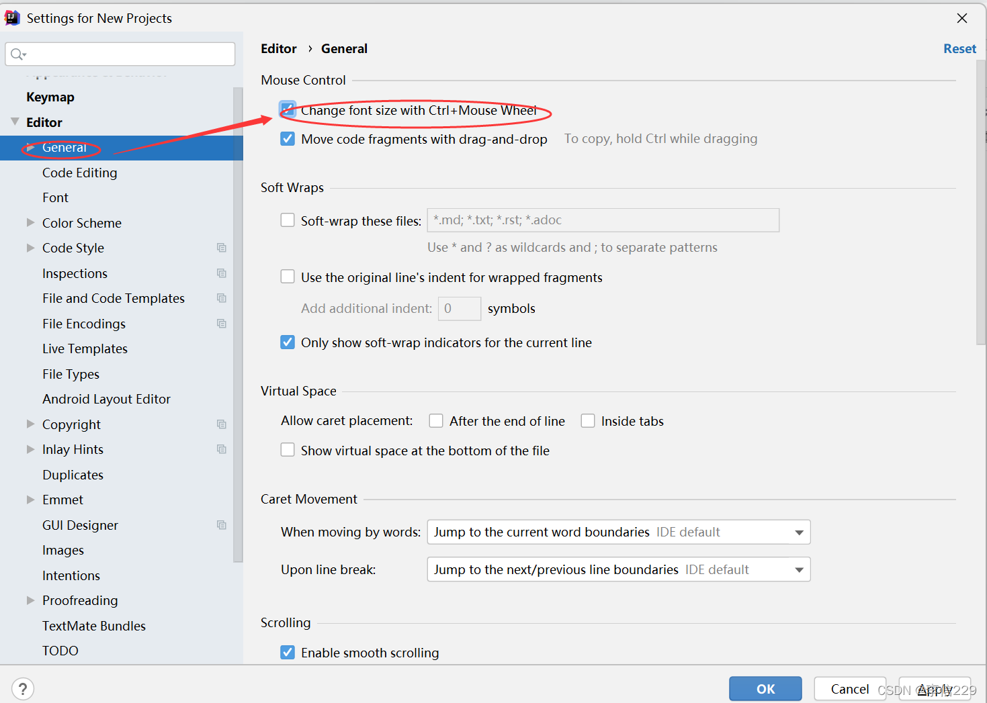987x703 pixels.
Task: Select File Encodings entry
Action: click(x=84, y=324)
